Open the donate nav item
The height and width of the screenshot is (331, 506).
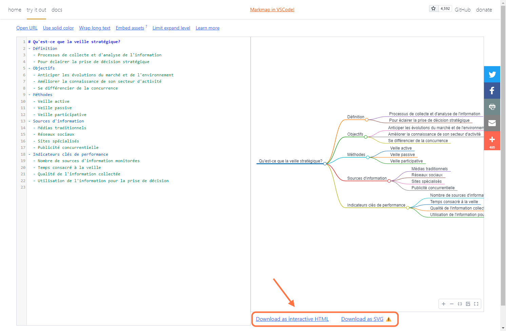[x=484, y=10]
